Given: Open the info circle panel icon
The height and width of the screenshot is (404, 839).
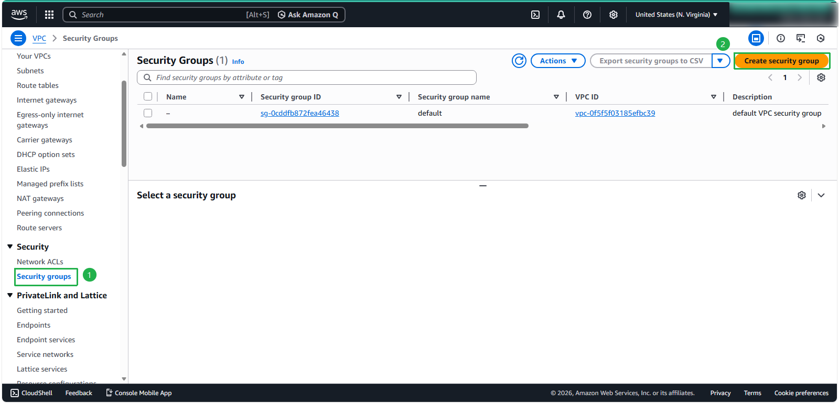Looking at the screenshot, I should (781, 38).
